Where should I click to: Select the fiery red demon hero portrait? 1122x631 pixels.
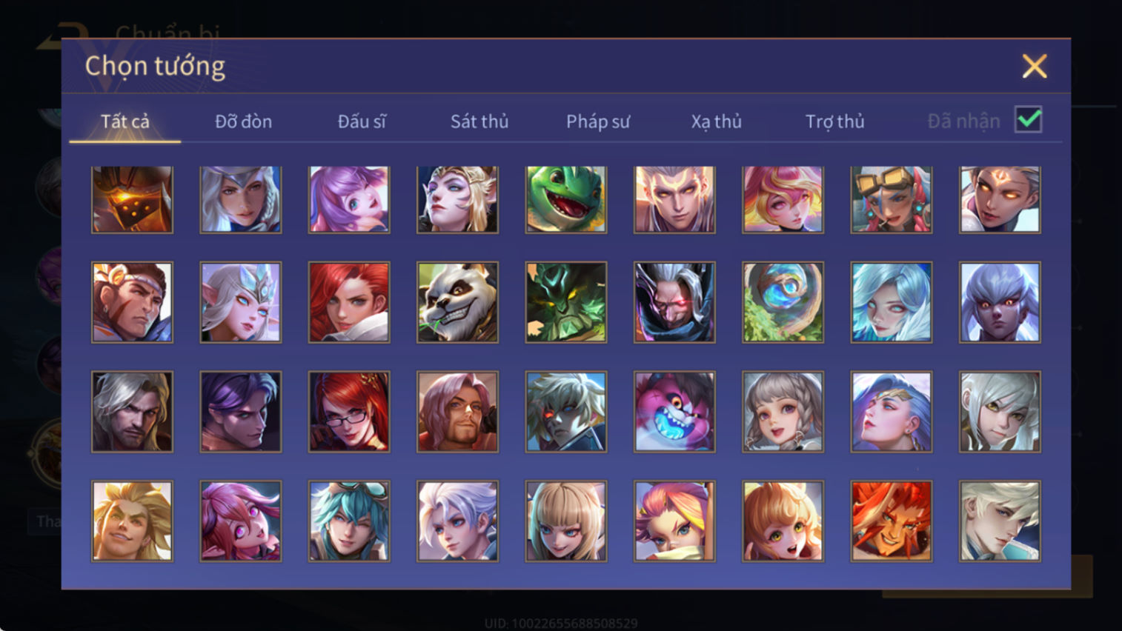[x=892, y=521]
